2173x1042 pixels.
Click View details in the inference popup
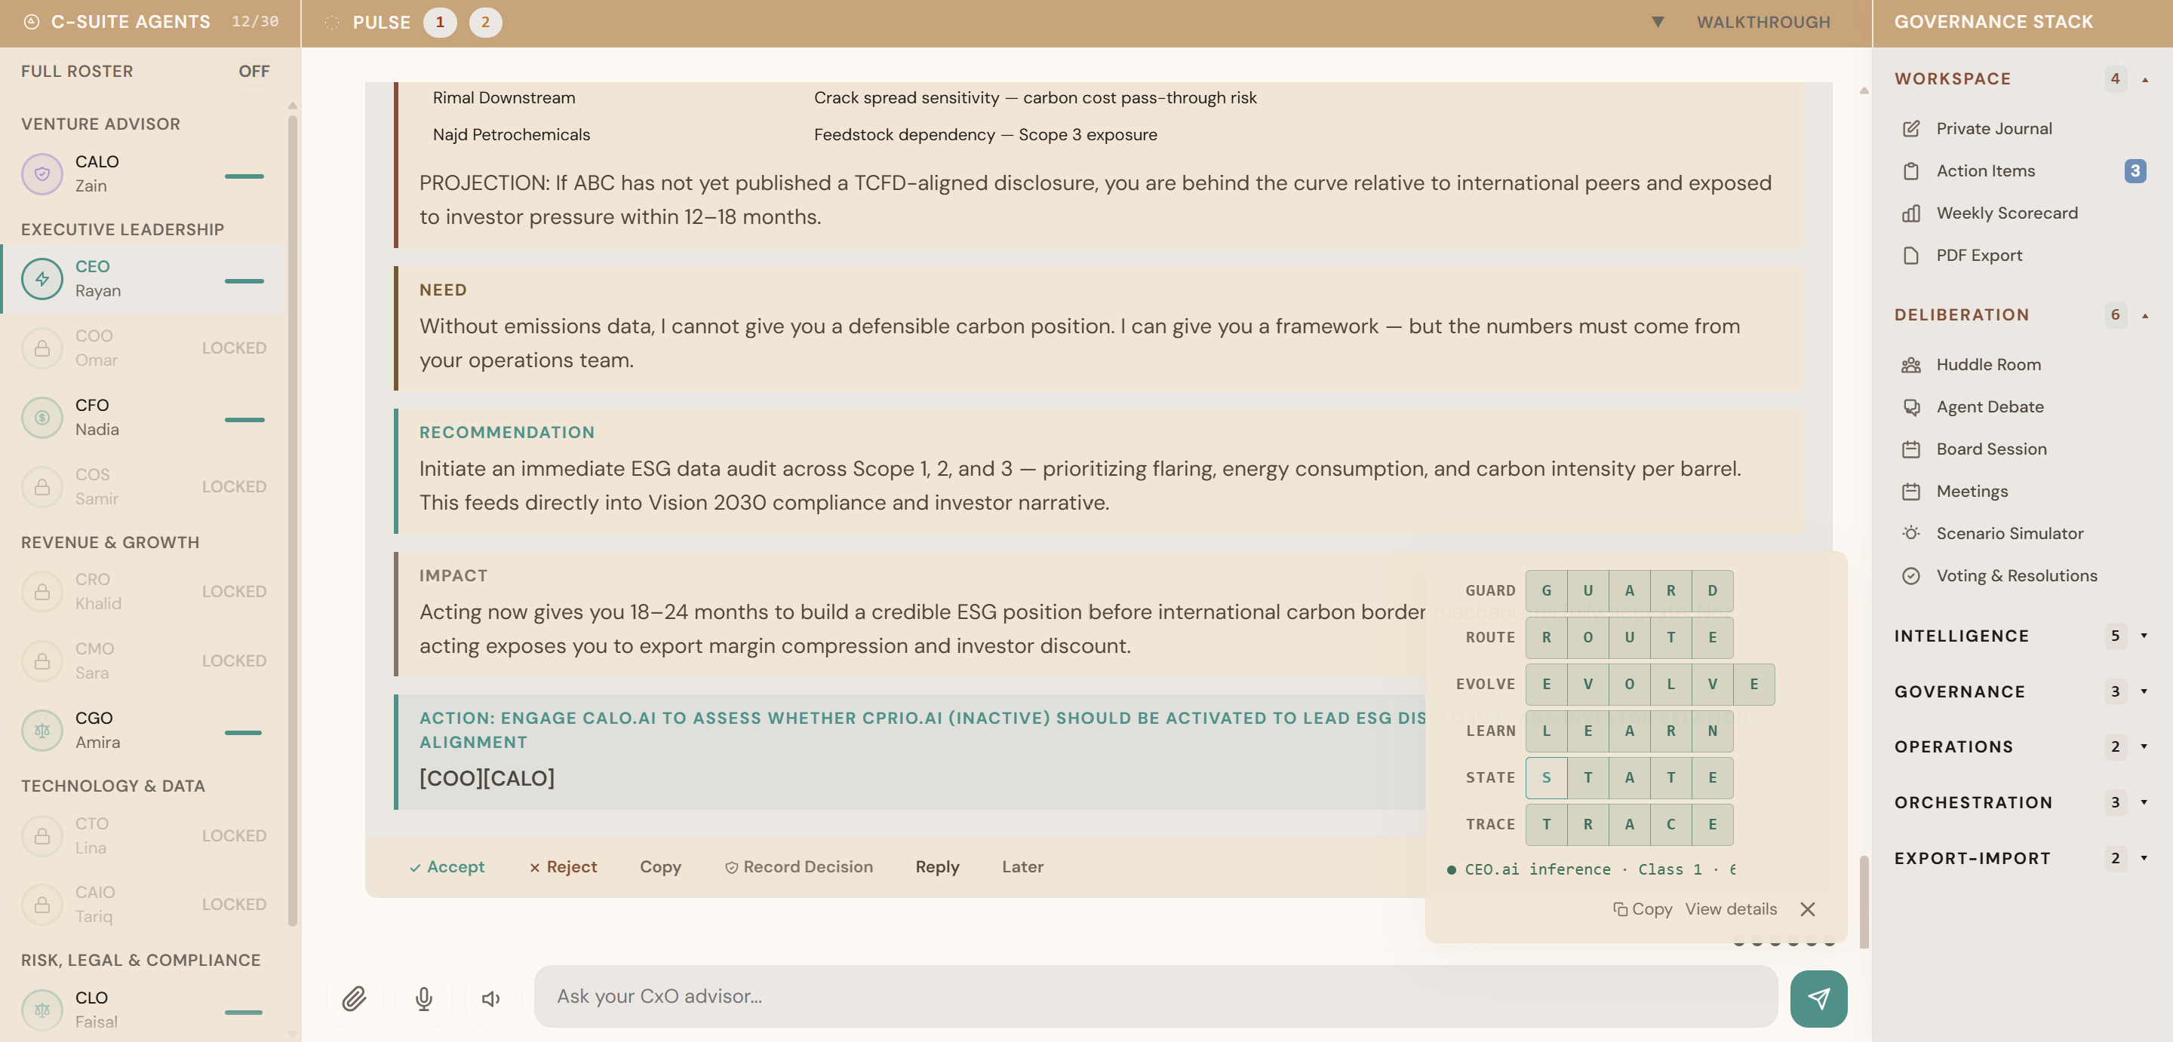coord(1731,909)
